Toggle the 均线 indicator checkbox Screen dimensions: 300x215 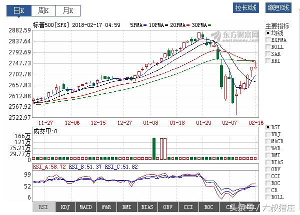(267, 33)
